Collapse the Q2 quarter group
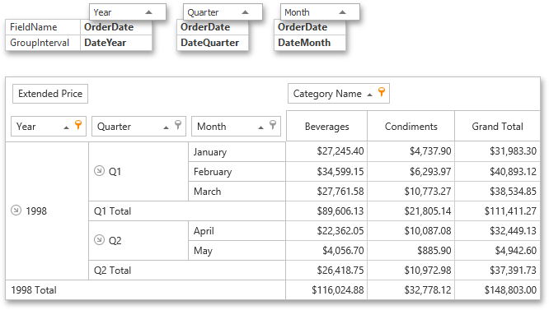Screen dimensions: 549x310 (x=100, y=240)
